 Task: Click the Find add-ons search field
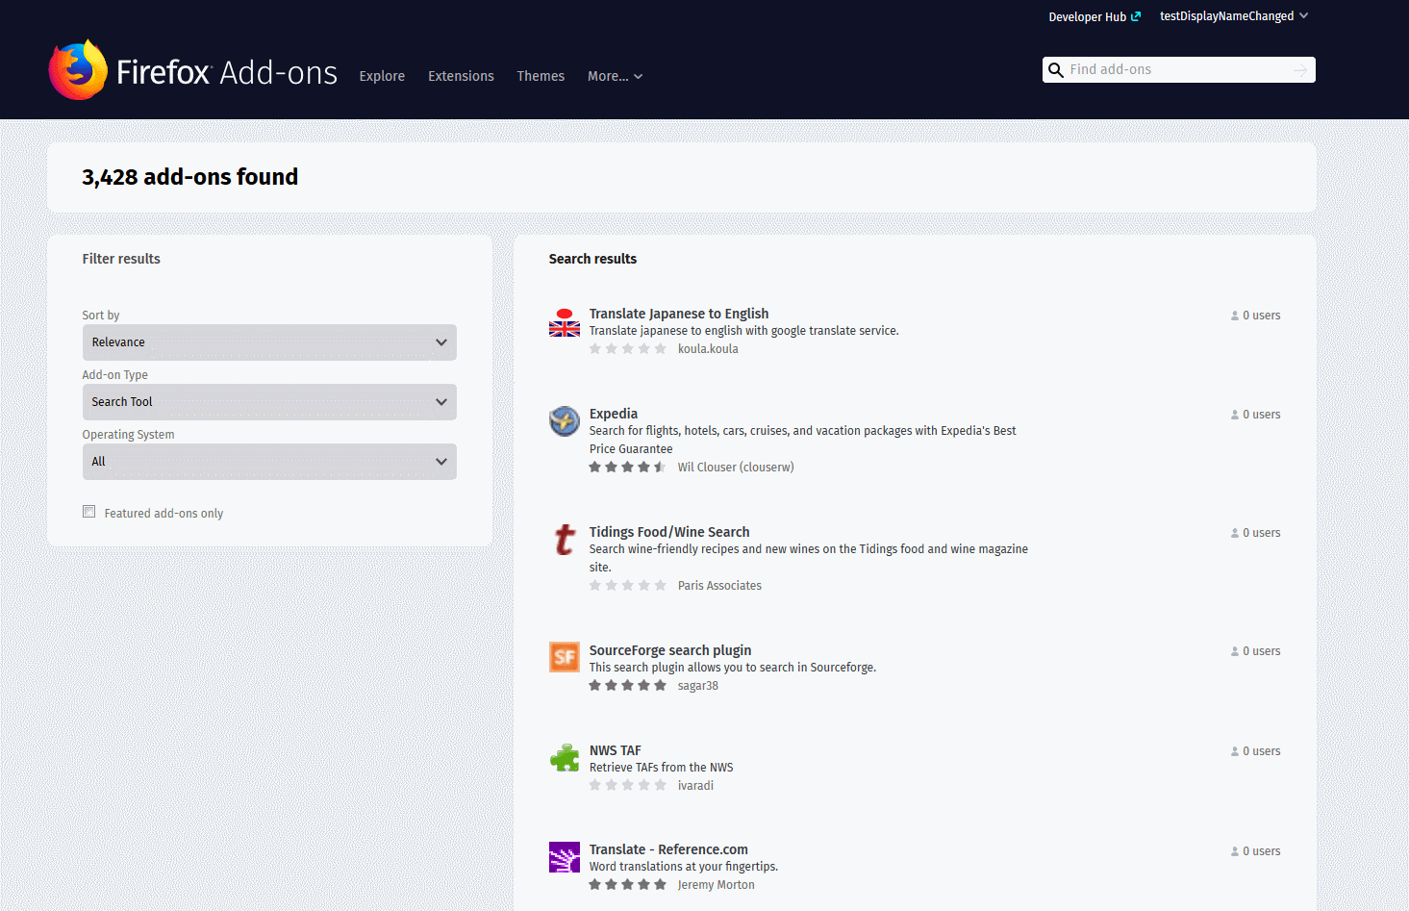(x=1177, y=69)
